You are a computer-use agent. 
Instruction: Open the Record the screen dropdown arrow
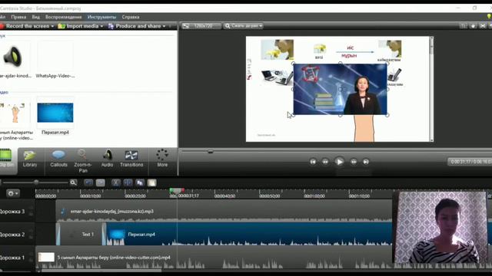click(52, 26)
